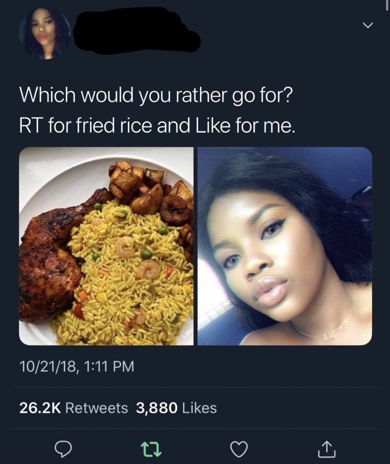The width and height of the screenshot is (390, 464).
Task: Open the selfie photo on the right
Action: pyautogui.click(x=285, y=246)
